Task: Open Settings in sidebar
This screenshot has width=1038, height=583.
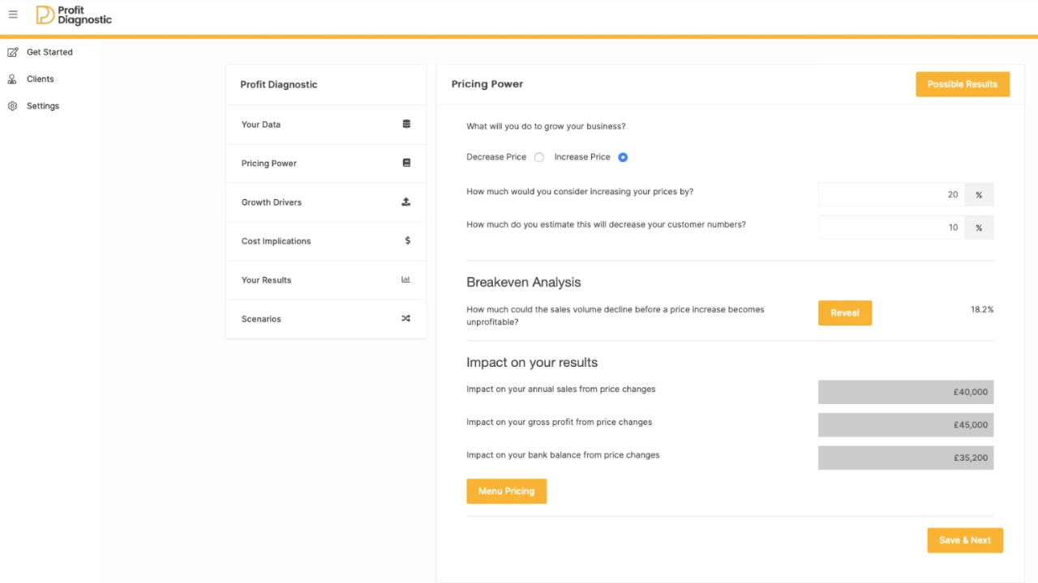Action: click(x=43, y=106)
